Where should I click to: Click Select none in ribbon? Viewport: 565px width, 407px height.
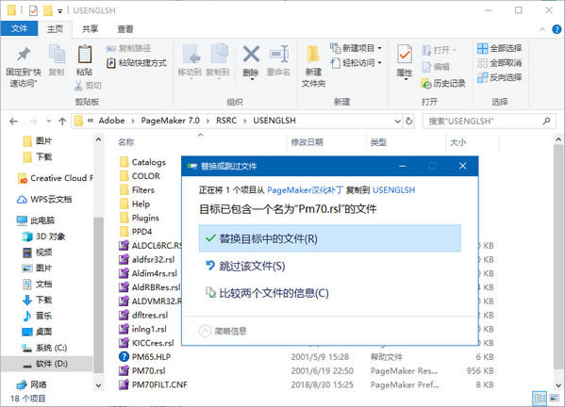pos(499,63)
